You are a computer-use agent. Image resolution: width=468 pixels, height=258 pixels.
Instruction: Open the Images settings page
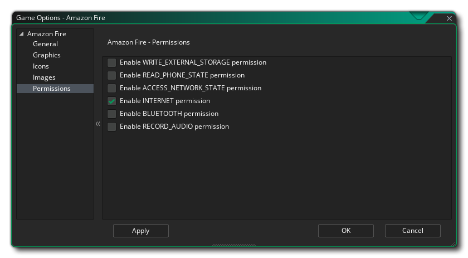coord(44,77)
